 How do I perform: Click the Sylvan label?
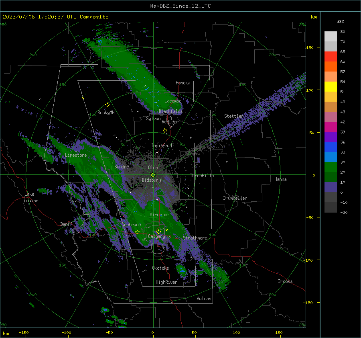[x=153, y=119]
